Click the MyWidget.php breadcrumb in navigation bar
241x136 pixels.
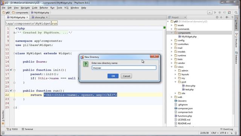tap(40, 12)
